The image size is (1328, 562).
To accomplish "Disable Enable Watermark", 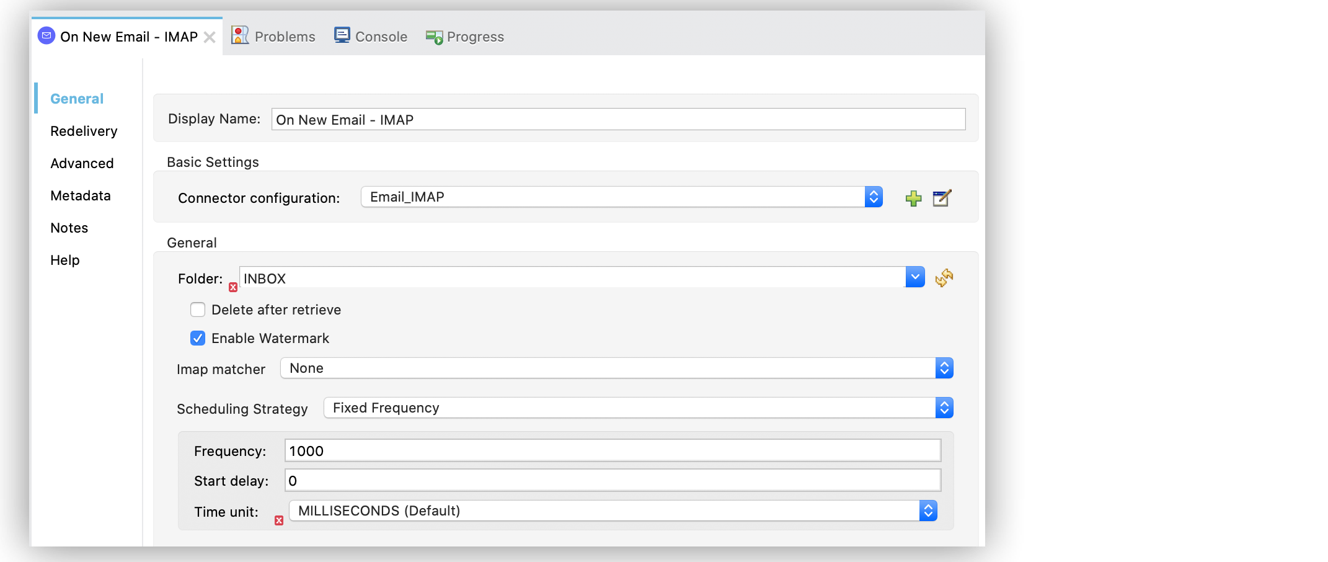I will (197, 338).
